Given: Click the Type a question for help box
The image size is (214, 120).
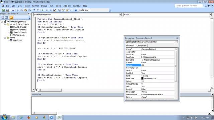Looking at the screenshot, I should (x=189, y=6).
